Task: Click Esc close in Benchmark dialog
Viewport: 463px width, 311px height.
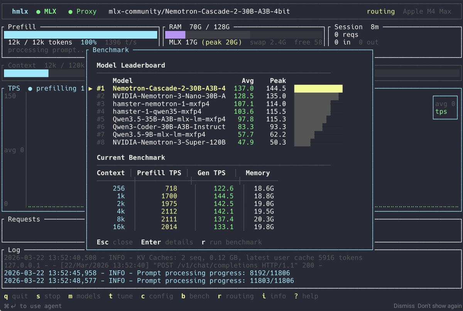Action: (115, 242)
